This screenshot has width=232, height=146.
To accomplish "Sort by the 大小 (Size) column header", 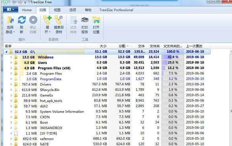I will pos(103,46).
